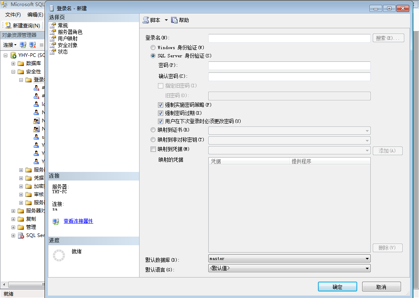The height and width of the screenshot is (298, 419).
Task: Select Windows 身份验证 radio button
Action: [153, 47]
